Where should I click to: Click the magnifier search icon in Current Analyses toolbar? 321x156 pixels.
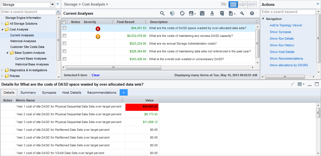click(162, 14)
